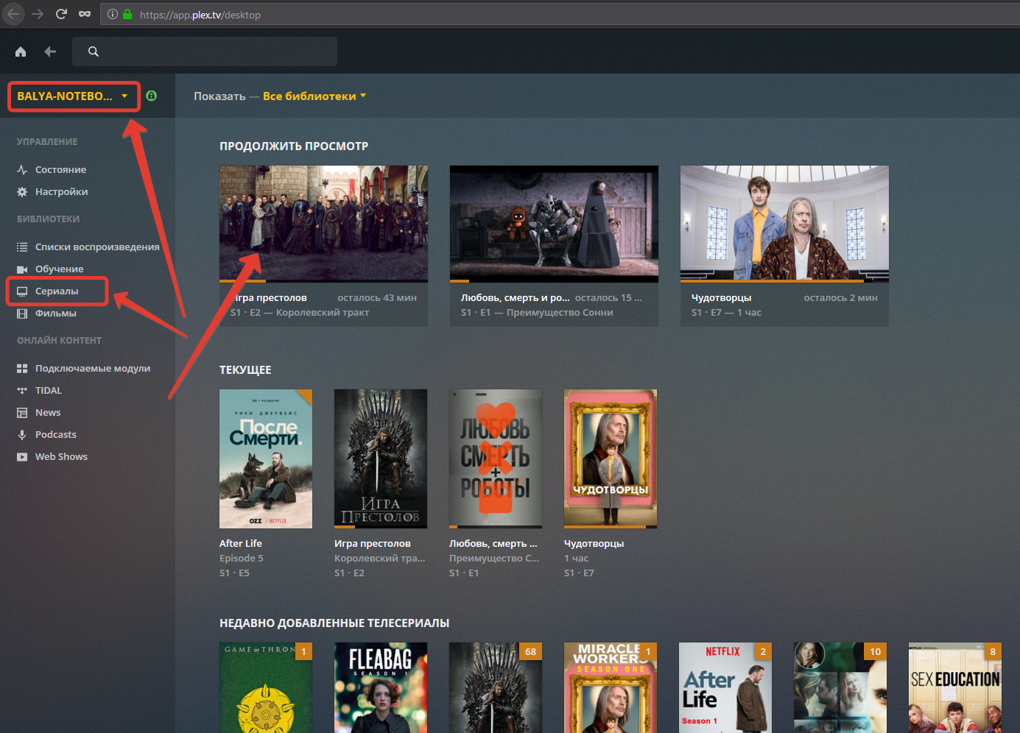The image size is (1020, 733).
Task: Open Подключаемые модули section
Action: click(92, 369)
